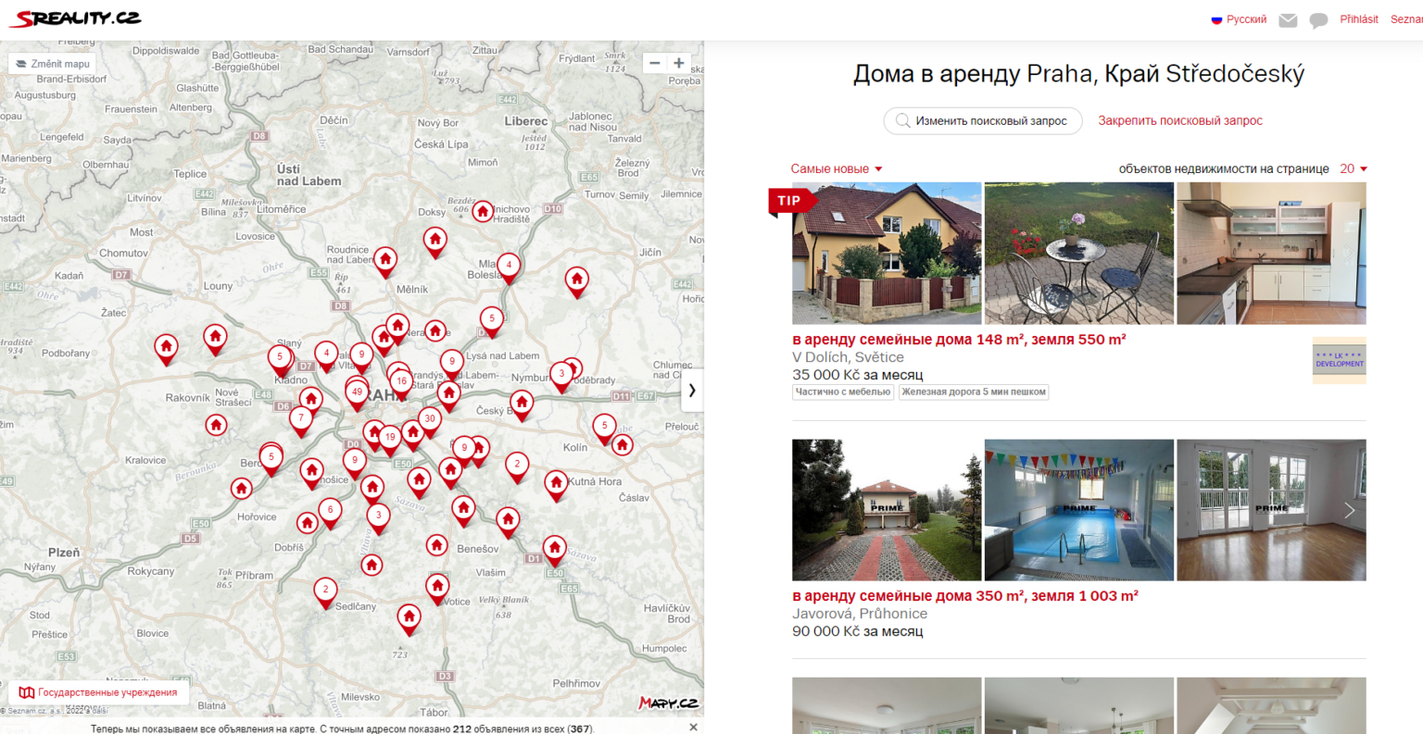Screen dimensions: 1423x734
Task: Click cluster marker 3 near Poděbrady
Action: [x=560, y=374]
